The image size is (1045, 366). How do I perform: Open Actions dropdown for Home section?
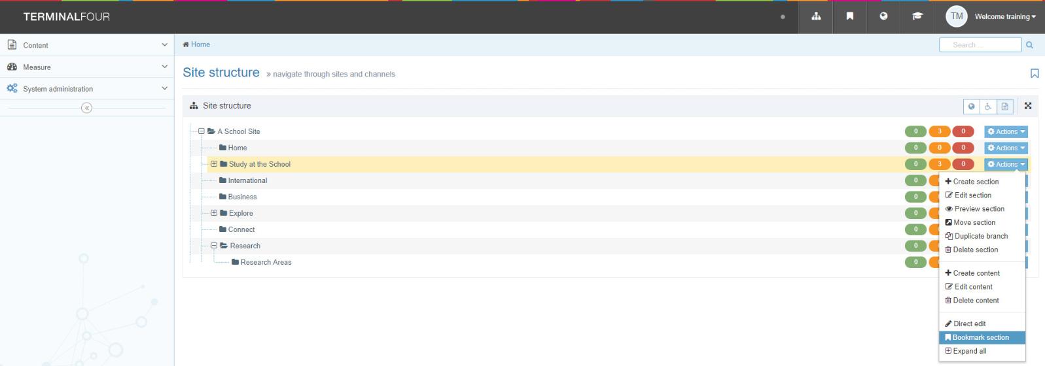1006,148
